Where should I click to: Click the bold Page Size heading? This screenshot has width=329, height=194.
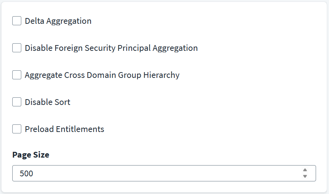pyautogui.click(x=31, y=155)
